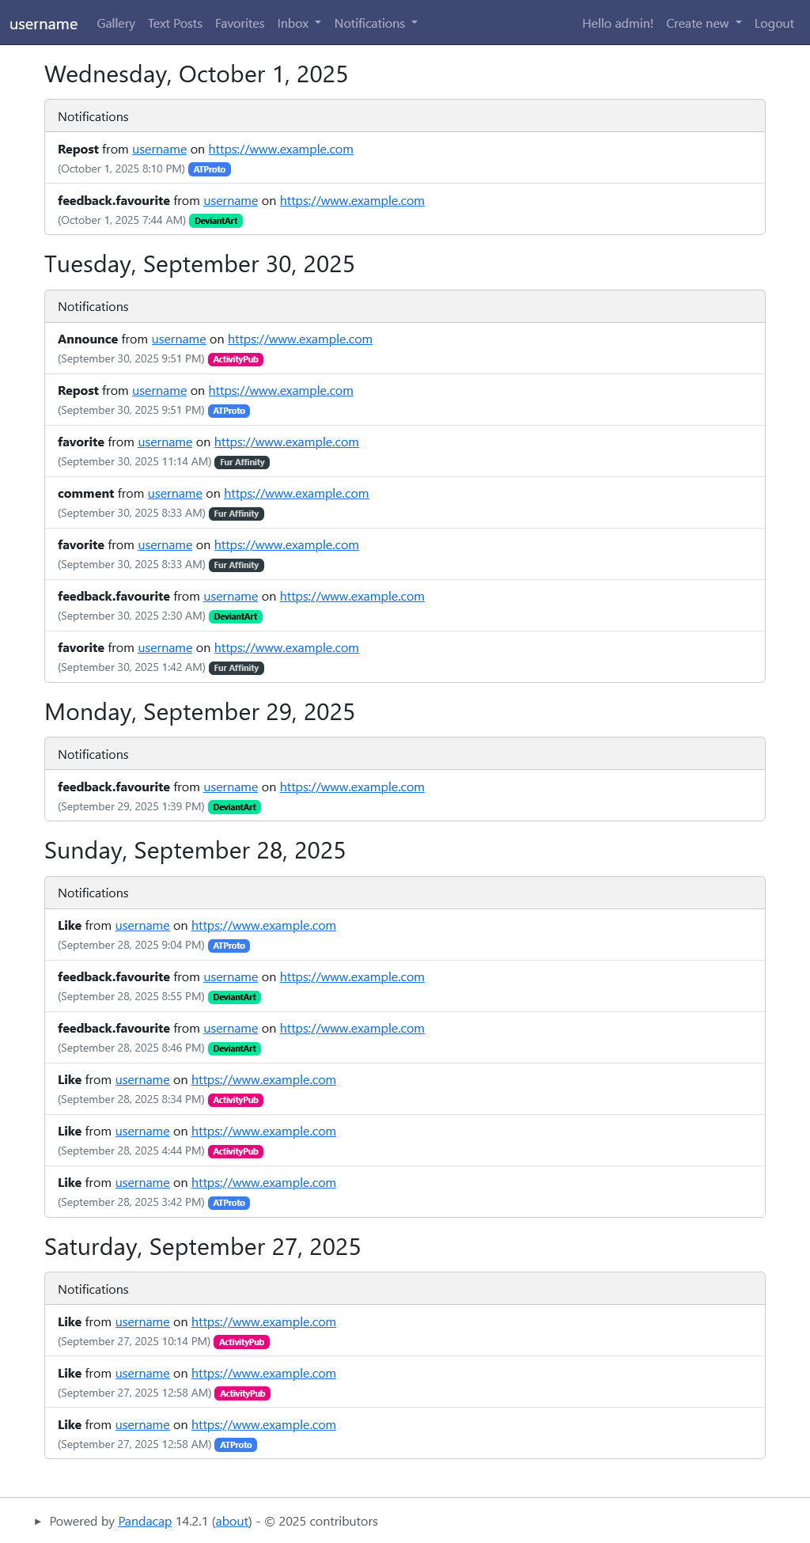The width and height of the screenshot is (810, 1543).
Task: Open the username link in the September 29 notification
Action: pos(230,787)
